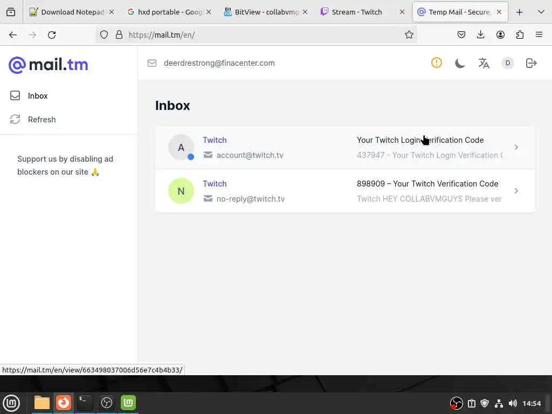Open the terminal from the taskbar
This screenshot has height=414, width=552.
pyautogui.click(x=85, y=403)
